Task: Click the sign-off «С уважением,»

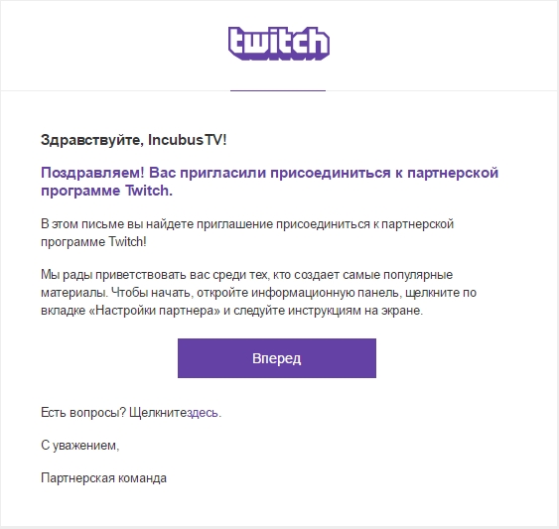Action: coord(79,446)
